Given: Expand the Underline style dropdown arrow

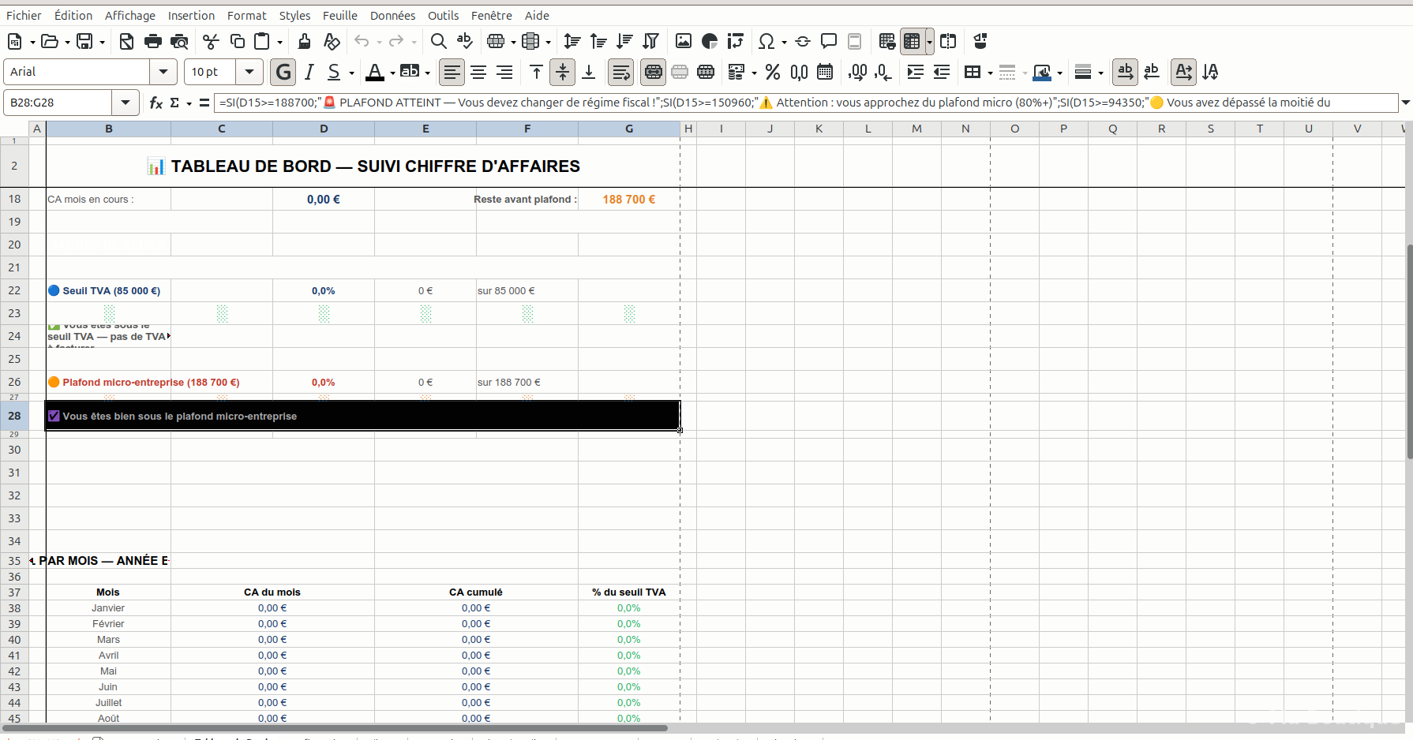Looking at the screenshot, I should point(351,73).
